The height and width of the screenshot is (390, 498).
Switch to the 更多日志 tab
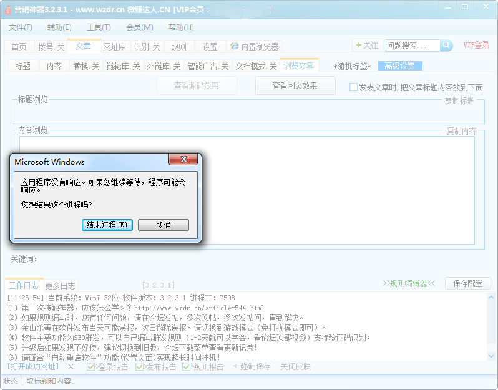coord(61,286)
